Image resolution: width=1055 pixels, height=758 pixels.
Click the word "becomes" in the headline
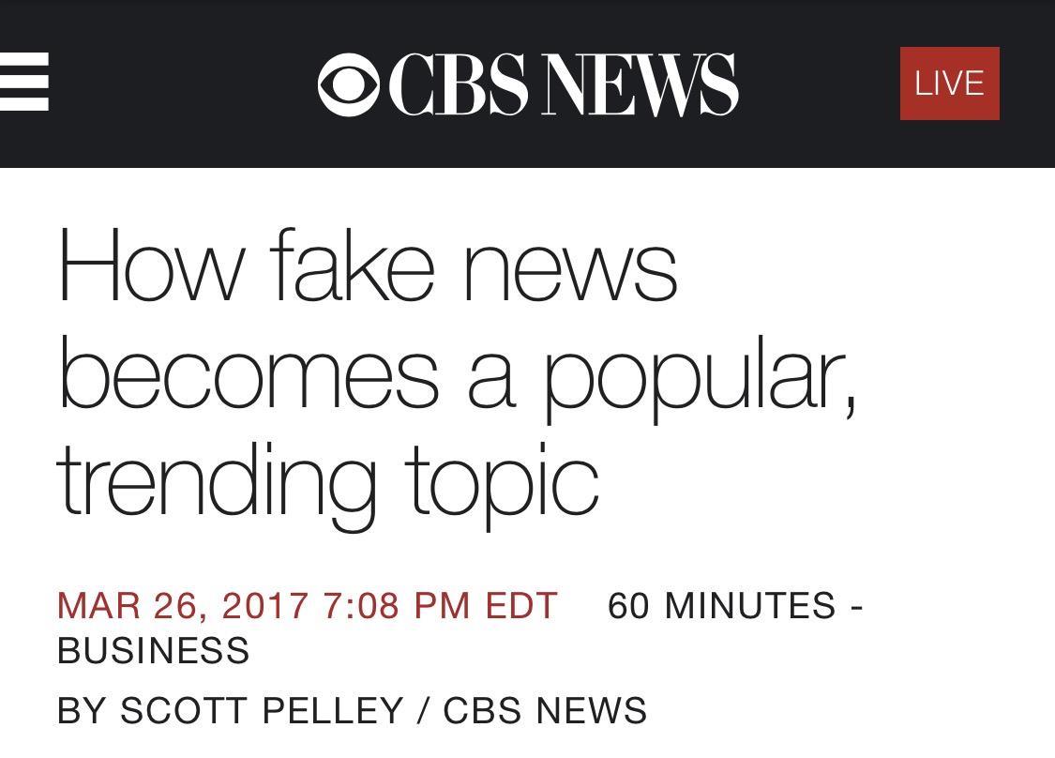(x=248, y=373)
